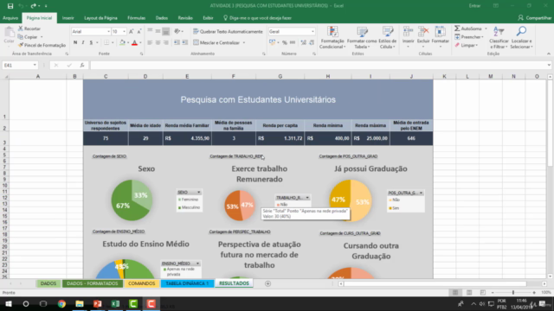Click the zoom slider in status bar
The height and width of the screenshot is (311, 554).
point(513,293)
